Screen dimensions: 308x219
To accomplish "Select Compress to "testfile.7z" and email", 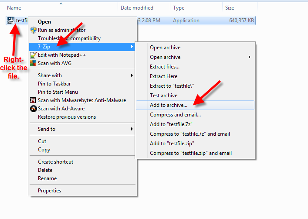I will coord(190,134).
